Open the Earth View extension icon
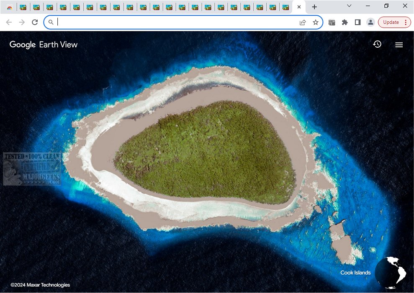Viewport: 414px width, 293px height. 332,23
